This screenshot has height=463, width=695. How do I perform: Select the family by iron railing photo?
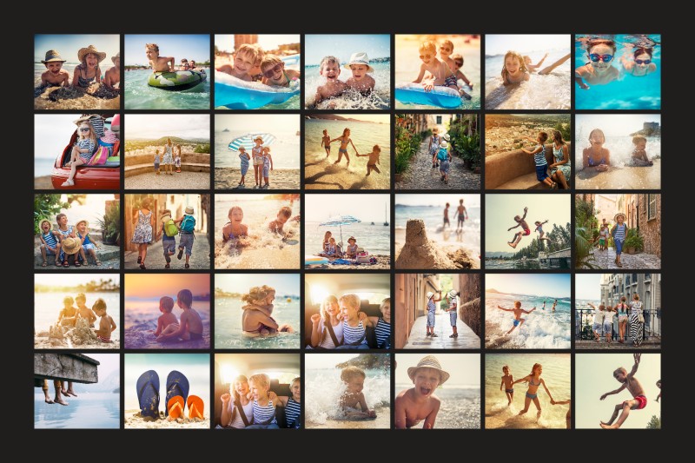[x=617, y=311]
